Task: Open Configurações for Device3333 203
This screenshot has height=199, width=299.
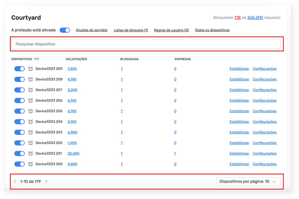Action: pos(265,132)
